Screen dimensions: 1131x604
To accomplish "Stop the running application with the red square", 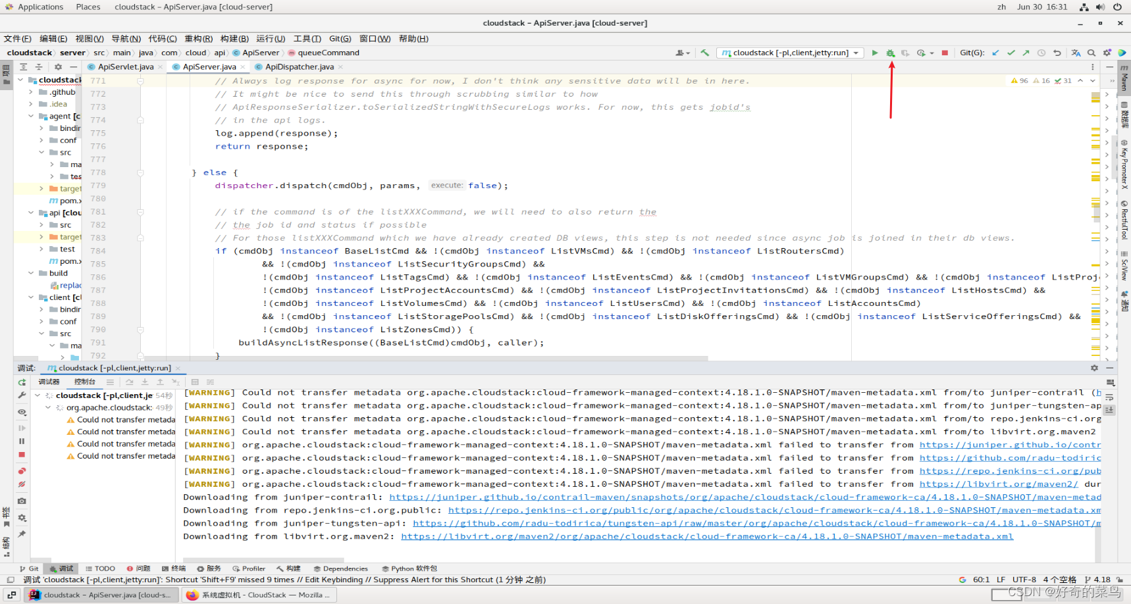I will [945, 53].
